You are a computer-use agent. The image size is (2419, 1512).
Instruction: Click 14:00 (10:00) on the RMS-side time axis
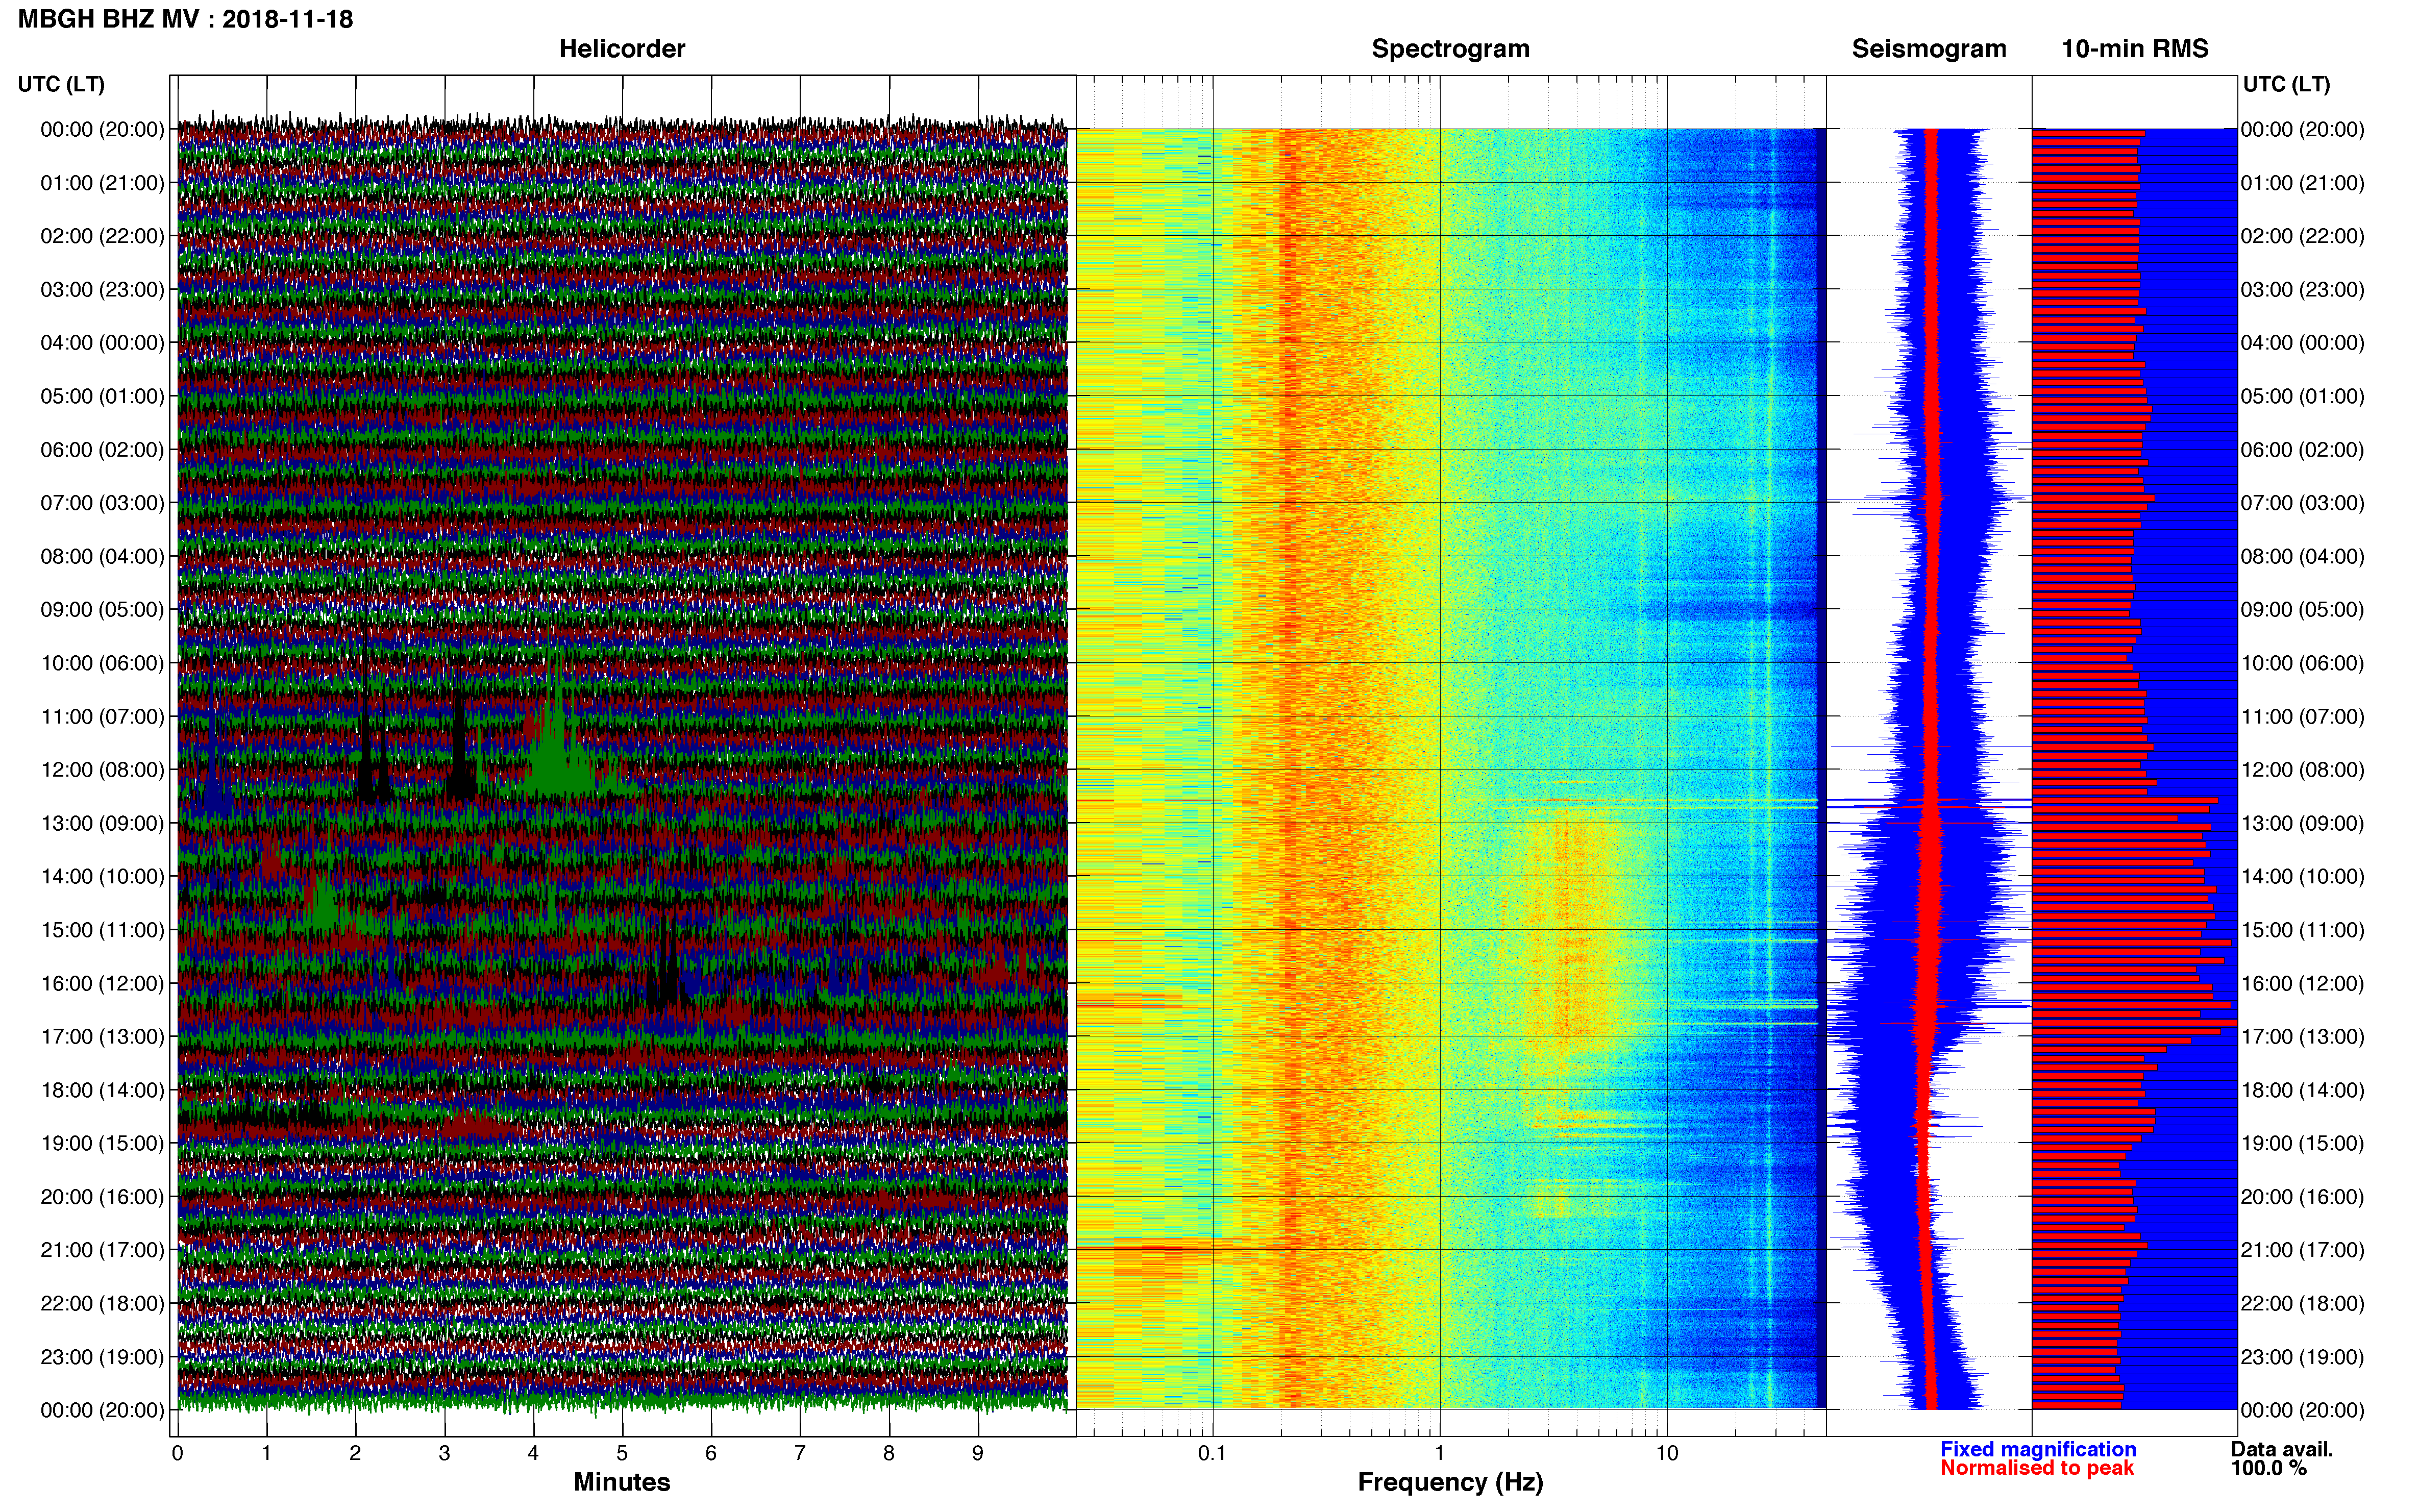click(x=2302, y=877)
